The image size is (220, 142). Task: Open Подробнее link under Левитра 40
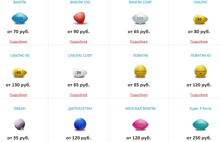tap(199, 95)
